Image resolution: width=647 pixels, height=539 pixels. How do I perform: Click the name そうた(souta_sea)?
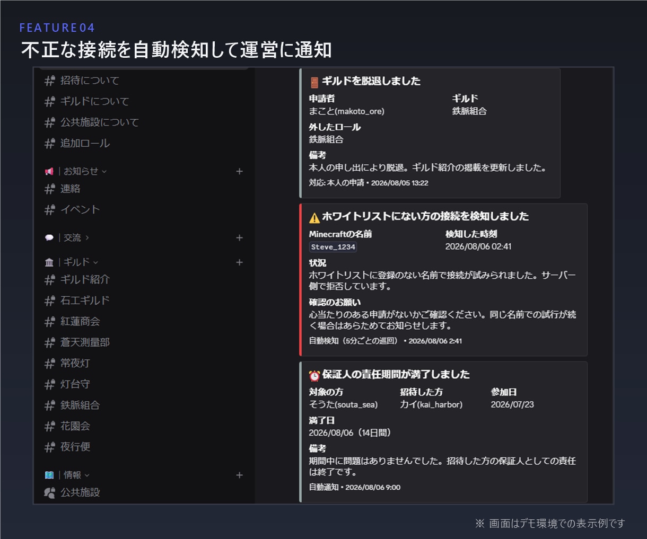[344, 405]
